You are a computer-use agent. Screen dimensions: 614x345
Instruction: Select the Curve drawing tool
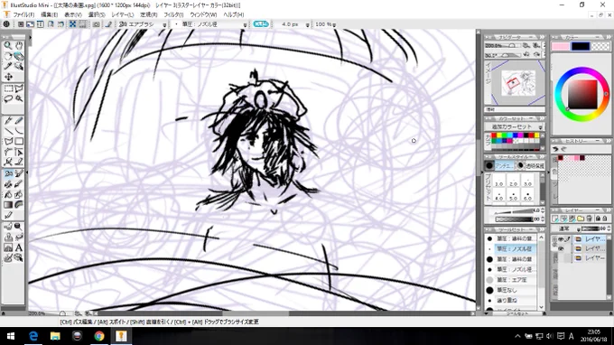tap(18, 131)
